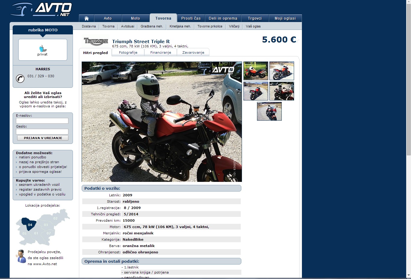Open Vaš oglas submenu

coord(253,26)
